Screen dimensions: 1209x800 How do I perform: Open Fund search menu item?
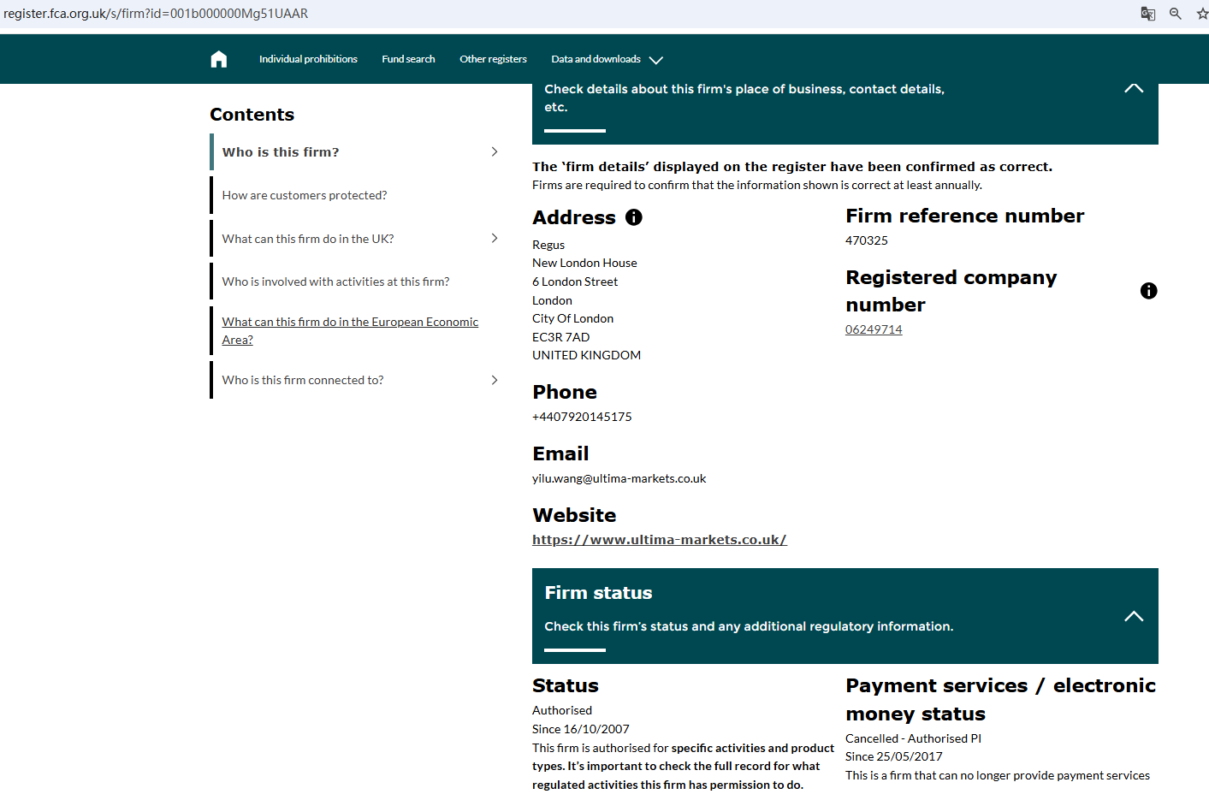coord(408,59)
